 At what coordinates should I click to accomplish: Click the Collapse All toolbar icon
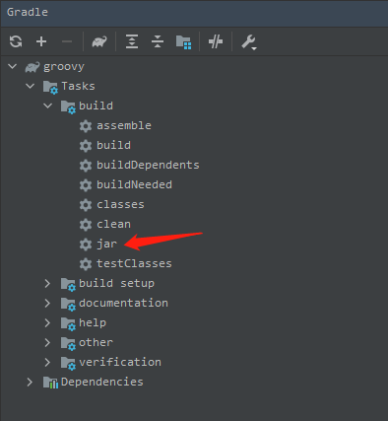coord(158,41)
